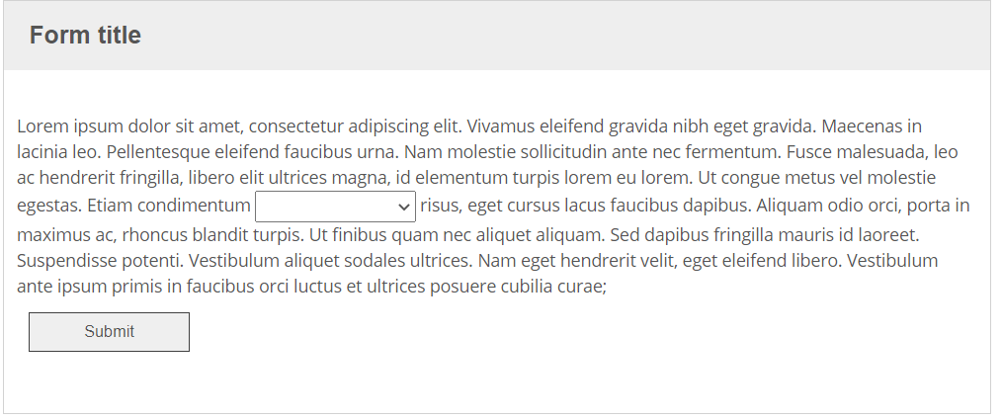Viewport: 1002px width, 419px height.
Task: Click the gray header bar right of title
Action: (x=593, y=36)
